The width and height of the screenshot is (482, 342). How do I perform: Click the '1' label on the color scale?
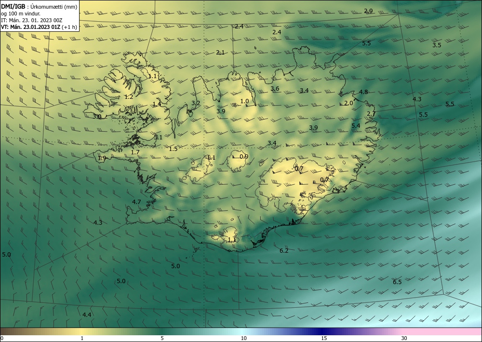click(x=82, y=338)
